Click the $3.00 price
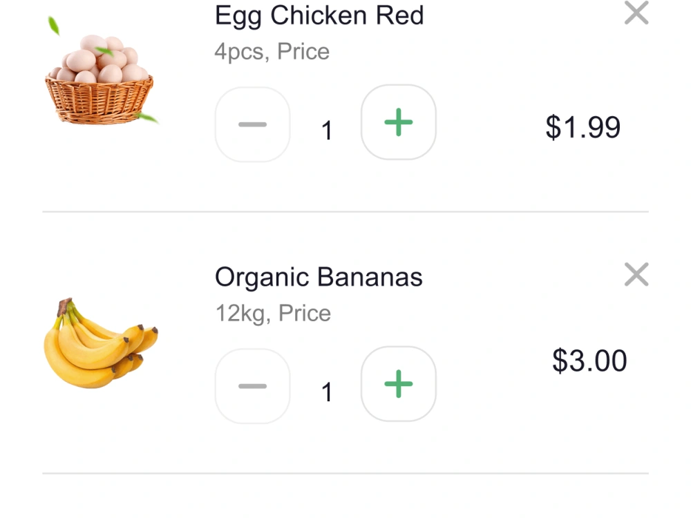The width and height of the screenshot is (691, 518). (589, 361)
